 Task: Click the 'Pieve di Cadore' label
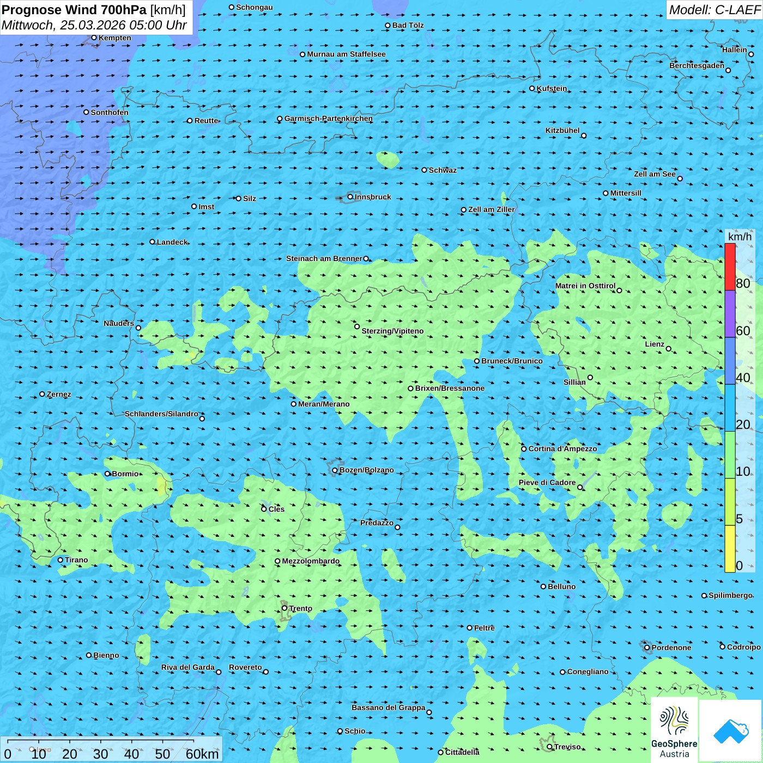pyautogui.click(x=547, y=482)
